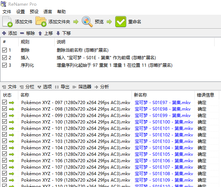Open the 帮助 menu
221x187 pixels.
pos(61,12)
